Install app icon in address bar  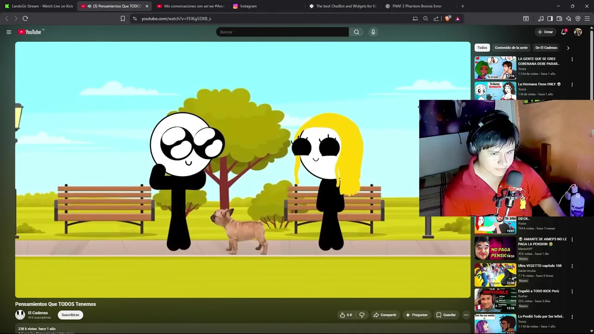pos(415,19)
